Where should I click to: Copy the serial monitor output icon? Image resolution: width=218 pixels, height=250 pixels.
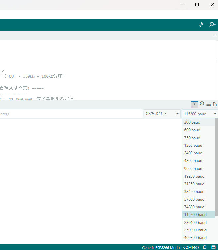[x=215, y=104]
